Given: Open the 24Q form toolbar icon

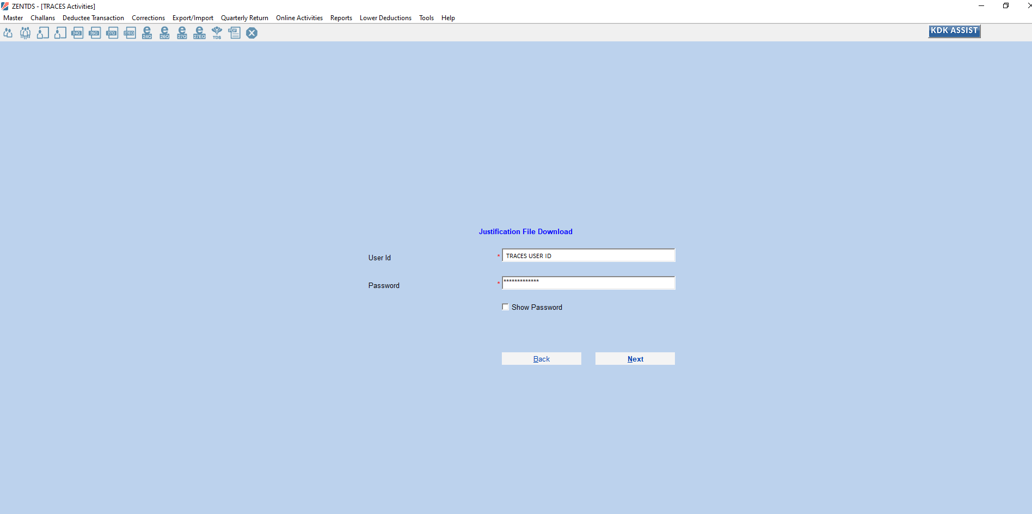Looking at the screenshot, I should pyautogui.click(x=77, y=33).
